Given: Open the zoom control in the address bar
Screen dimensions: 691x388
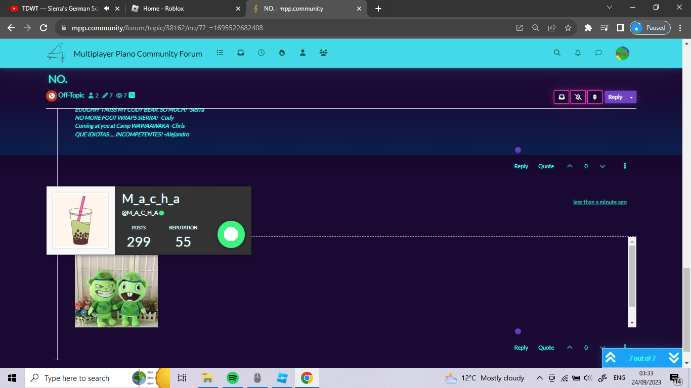Looking at the screenshot, I should click(x=536, y=28).
